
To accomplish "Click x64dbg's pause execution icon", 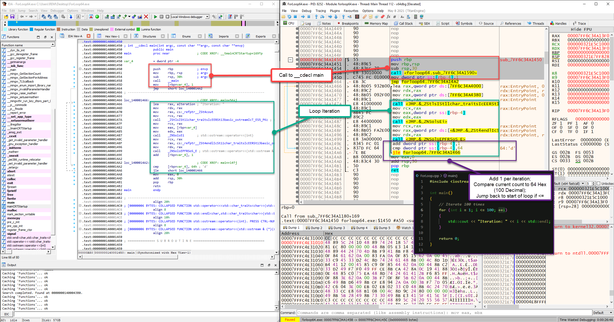I will coord(309,17).
